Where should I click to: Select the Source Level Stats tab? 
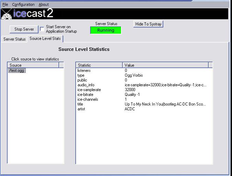click(x=45, y=38)
